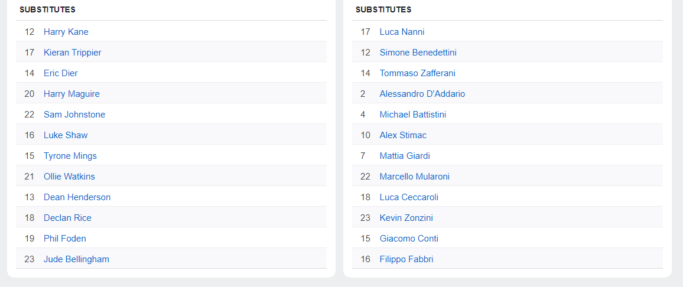This screenshot has width=683, height=287.
Task: Click the Declan Rice link
Action: point(67,218)
